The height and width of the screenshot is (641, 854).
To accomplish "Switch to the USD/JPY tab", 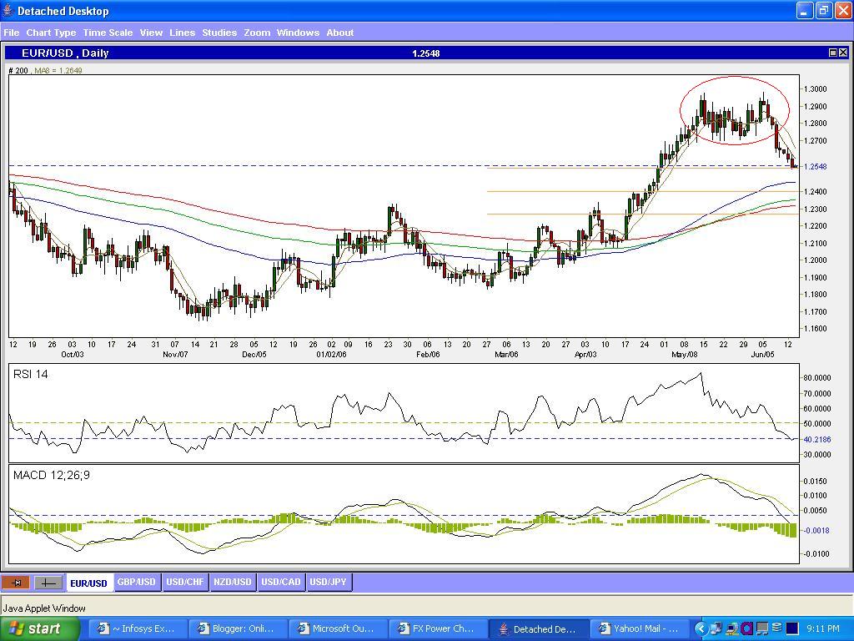I will (328, 582).
